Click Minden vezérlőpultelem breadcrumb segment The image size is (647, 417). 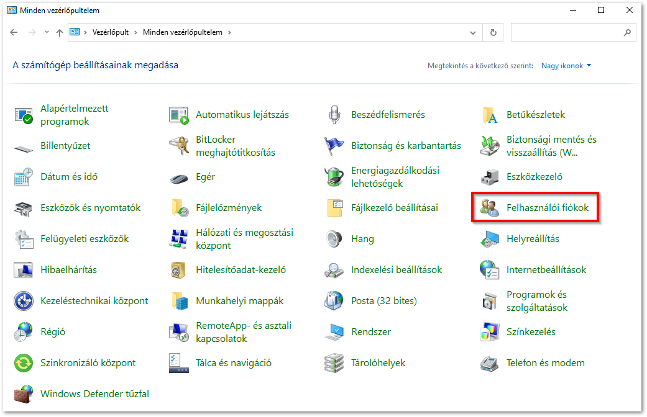pyautogui.click(x=183, y=32)
